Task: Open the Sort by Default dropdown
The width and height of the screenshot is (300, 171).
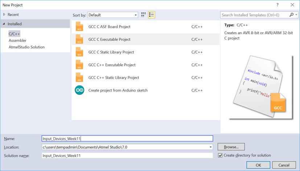Action: tap(113, 15)
